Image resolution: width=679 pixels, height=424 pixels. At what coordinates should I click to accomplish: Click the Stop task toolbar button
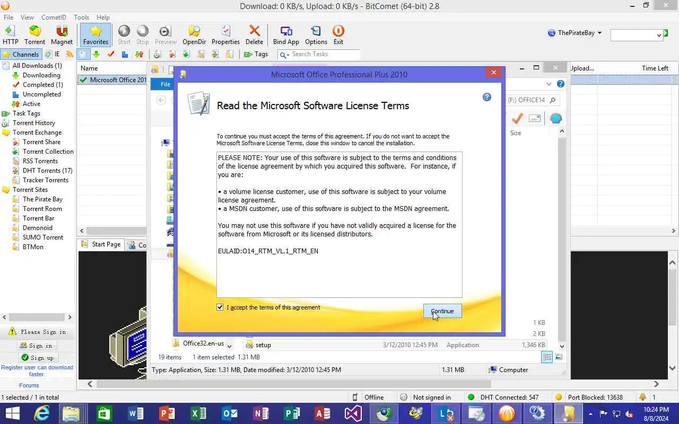(143, 35)
